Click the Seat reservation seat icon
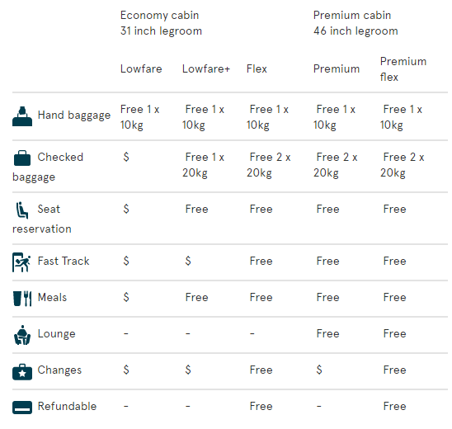This screenshot has height=429, width=452. [22, 210]
